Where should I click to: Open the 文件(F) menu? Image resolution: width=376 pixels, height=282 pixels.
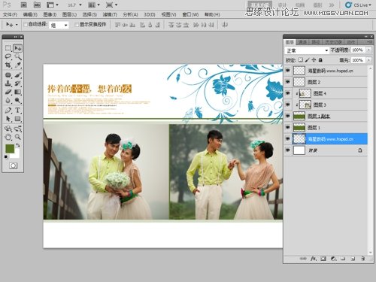click(x=10, y=14)
